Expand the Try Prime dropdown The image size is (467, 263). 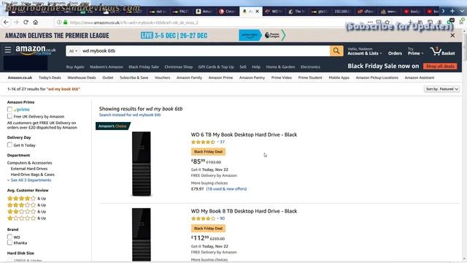(415, 51)
